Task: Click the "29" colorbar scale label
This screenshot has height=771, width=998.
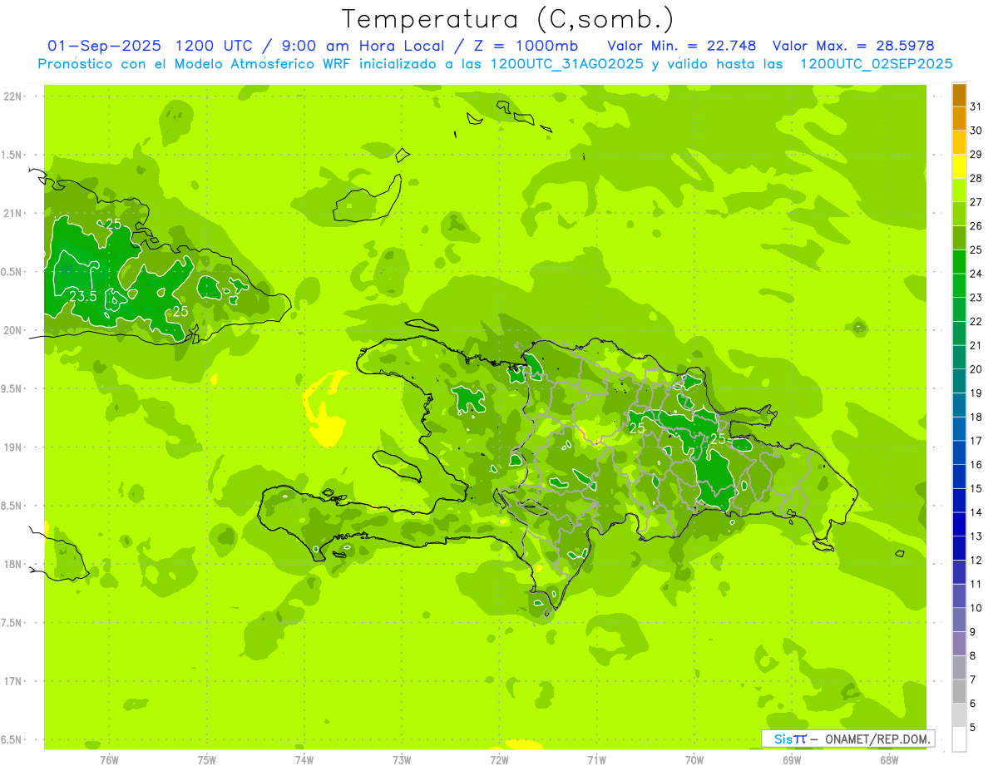Action: pyautogui.click(x=976, y=154)
